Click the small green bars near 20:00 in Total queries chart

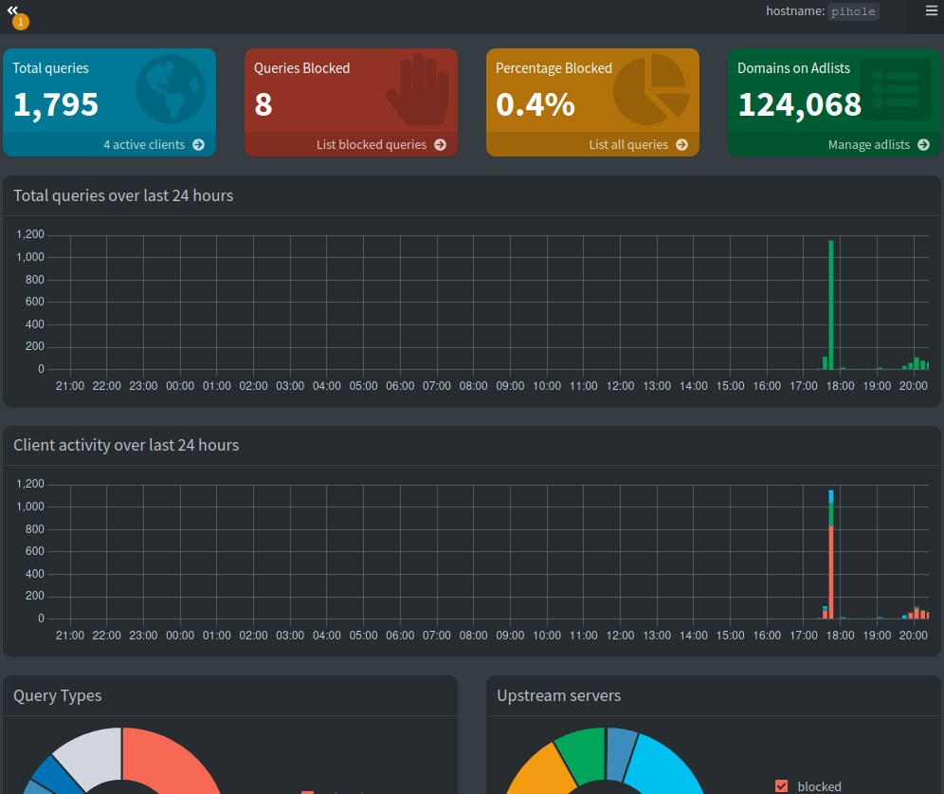(916, 364)
